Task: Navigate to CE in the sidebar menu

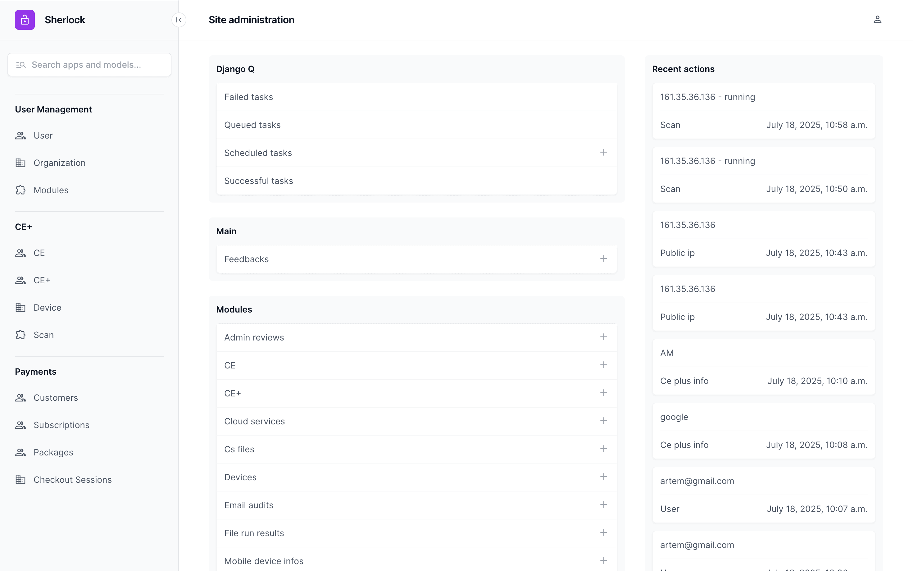Action: [39, 253]
